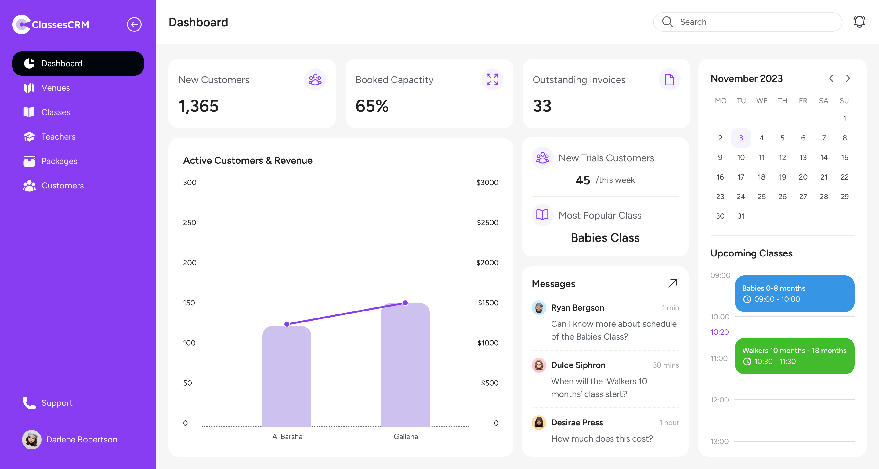Navigate to next month in calendar
The width and height of the screenshot is (879, 469).
point(848,78)
